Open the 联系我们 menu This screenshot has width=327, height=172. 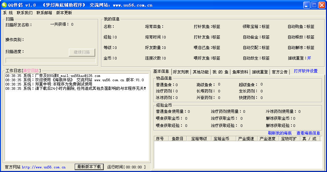25,13
